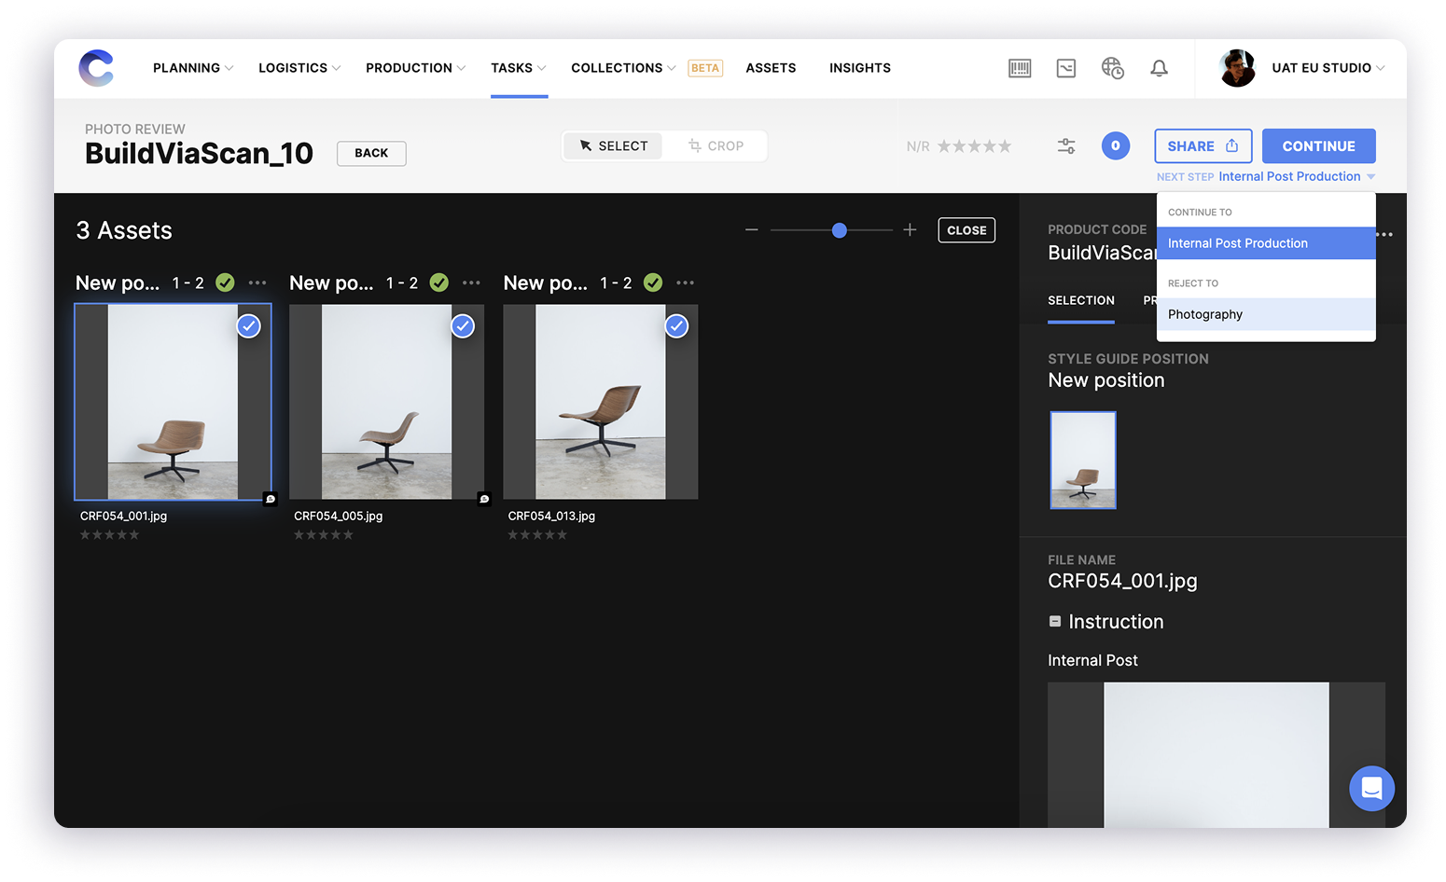Expand the Production menu

pyautogui.click(x=415, y=68)
